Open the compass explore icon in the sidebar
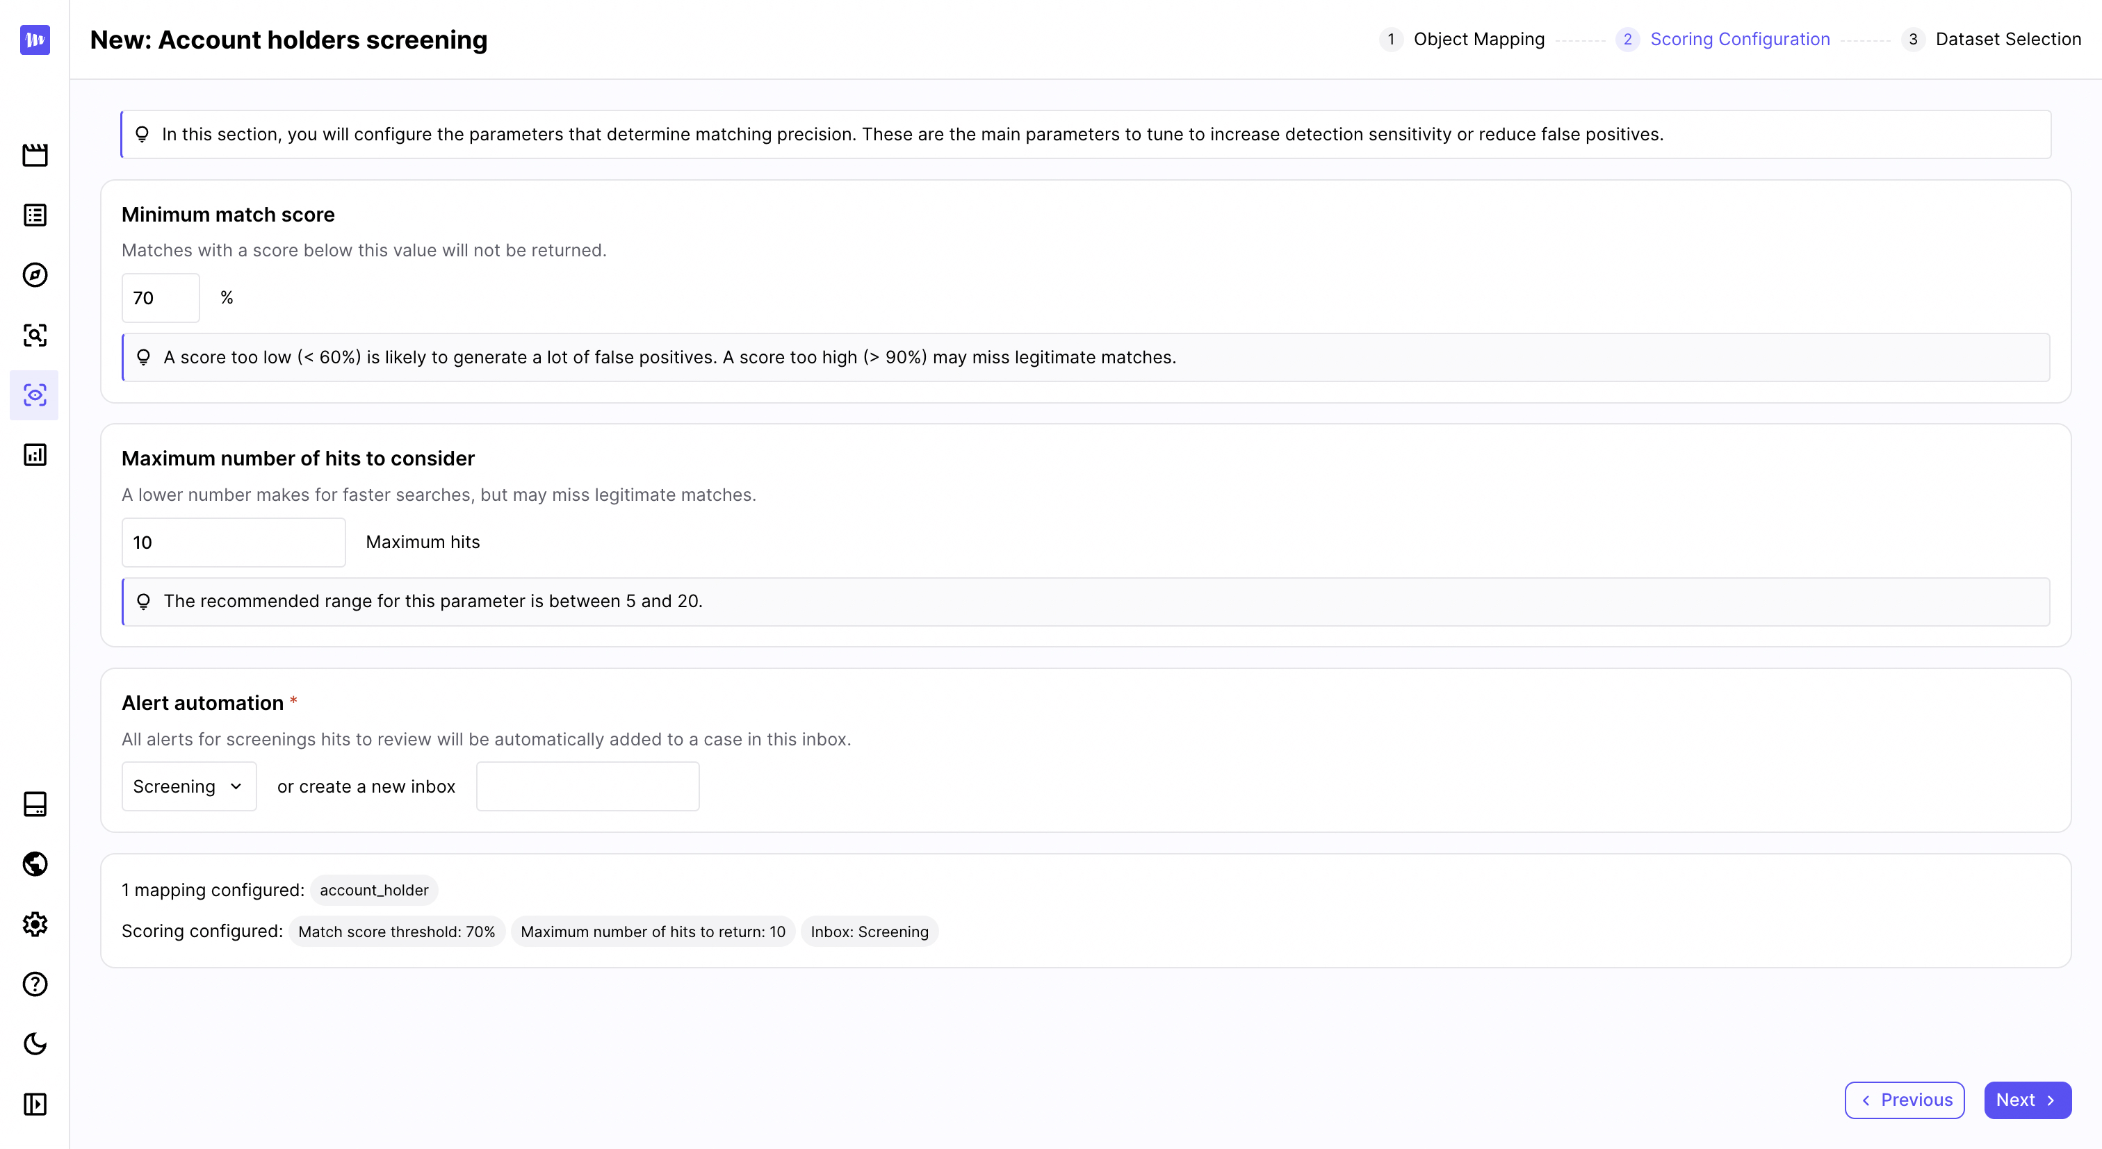The width and height of the screenshot is (2102, 1149). tap(34, 275)
